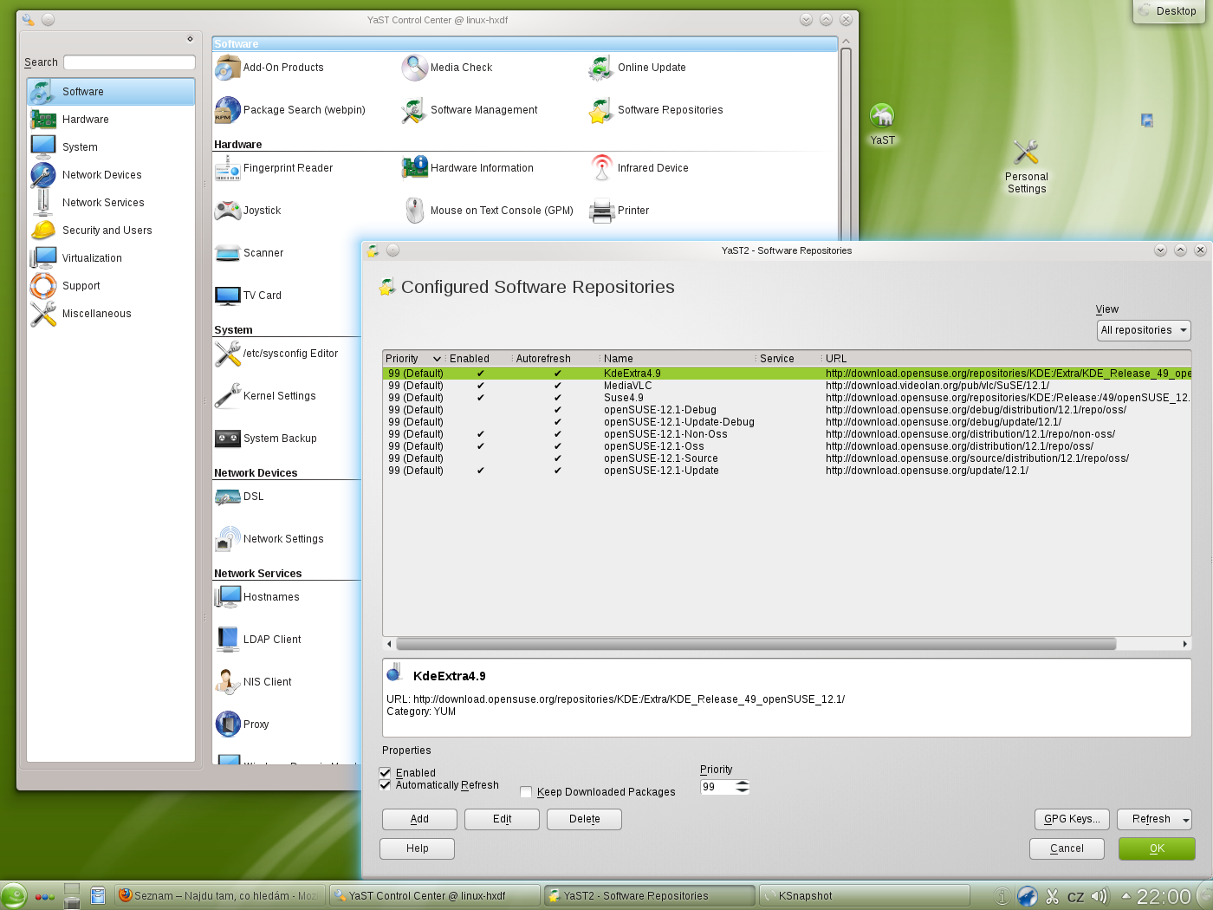Image resolution: width=1213 pixels, height=910 pixels.
Task: Open Proxy configuration icon
Action: (x=228, y=725)
